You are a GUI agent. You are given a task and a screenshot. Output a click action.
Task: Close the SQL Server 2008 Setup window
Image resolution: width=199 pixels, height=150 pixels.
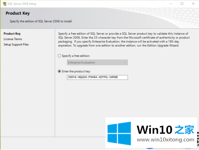tap(193, 4)
